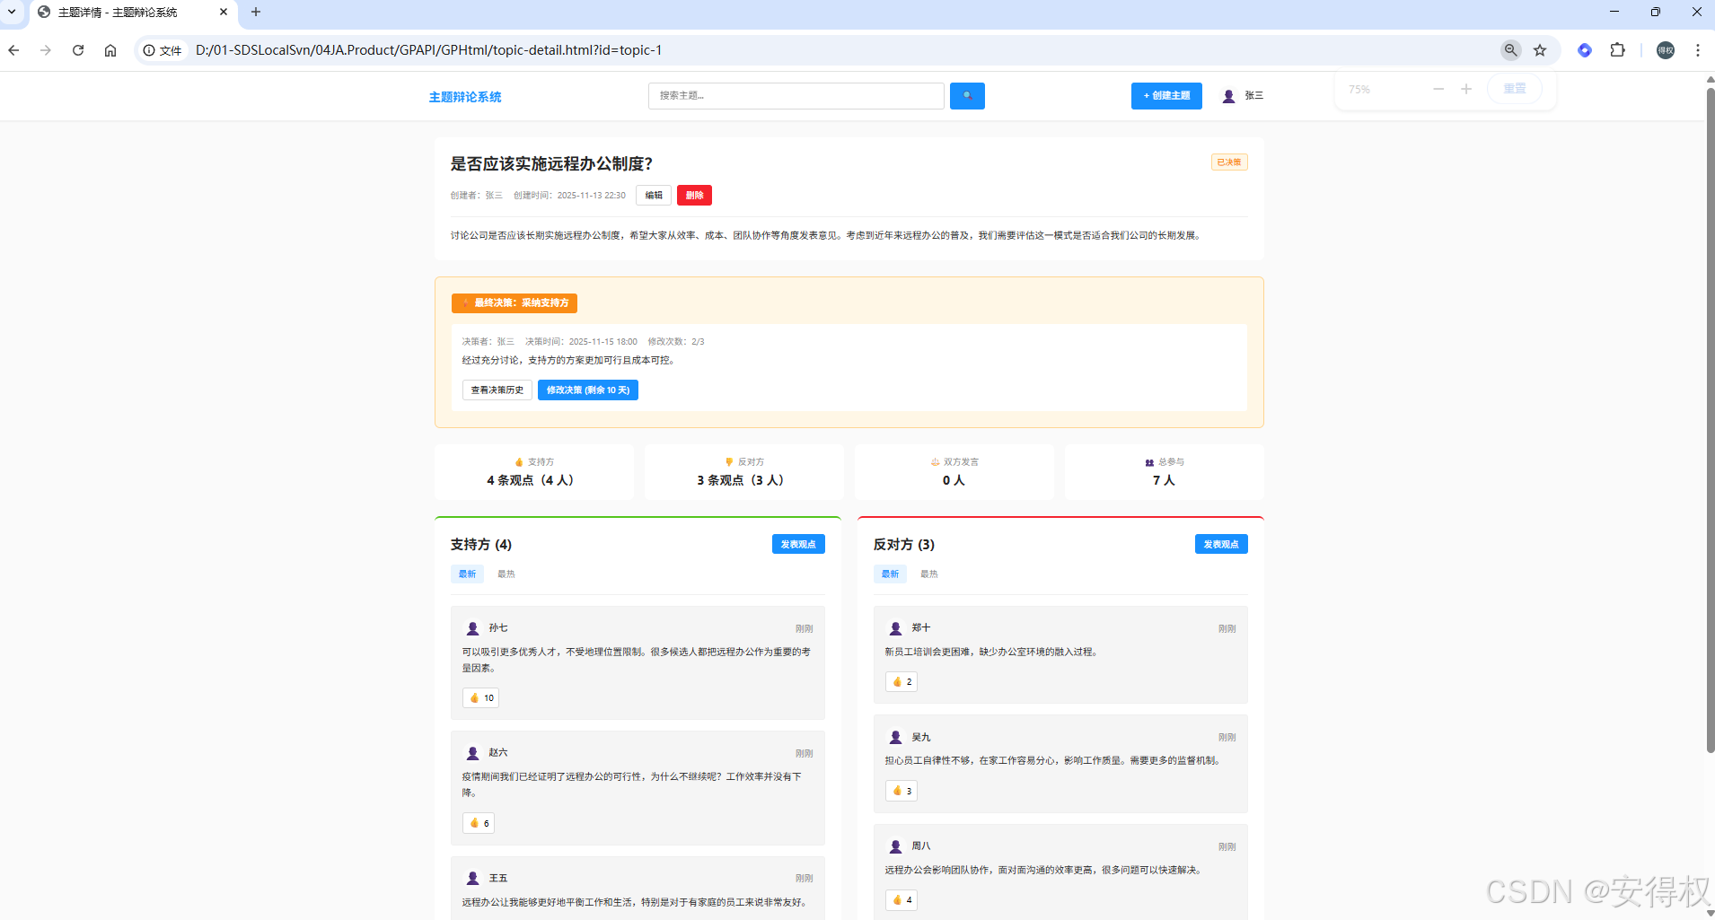Click 发表观点 on the 反对方 panel
Viewport: 1715px width, 920px height.
pyautogui.click(x=1221, y=544)
